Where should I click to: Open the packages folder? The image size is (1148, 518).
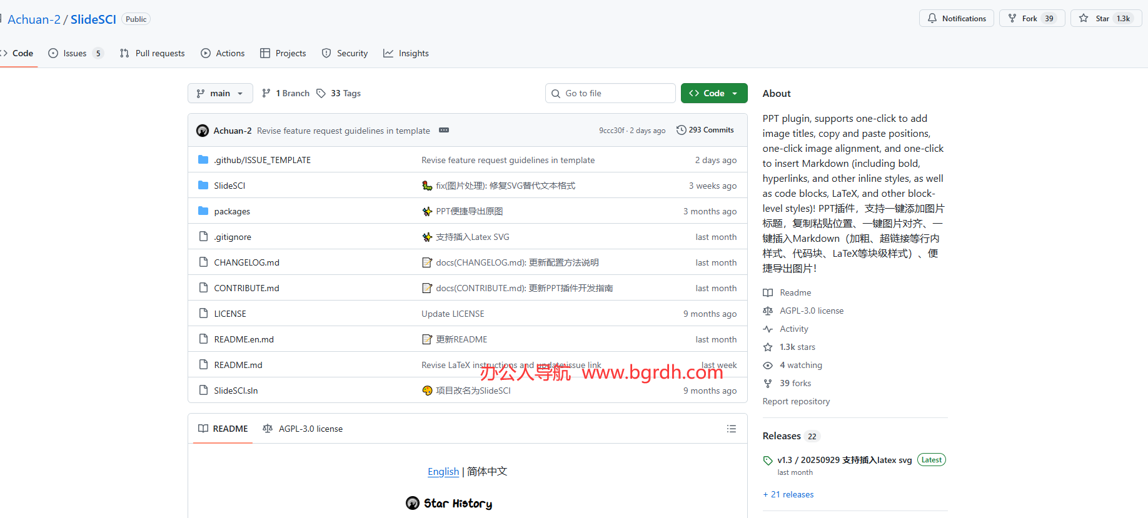coord(232,211)
